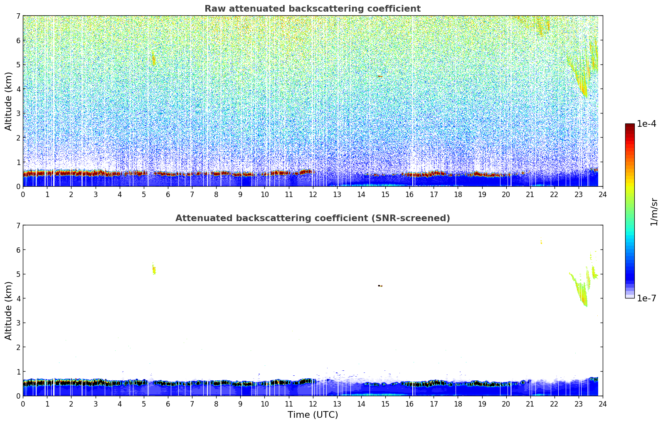This screenshot has height=424, width=663.
Task: Pick the dark red end of the colorbar
Action: pyautogui.click(x=629, y=126)
